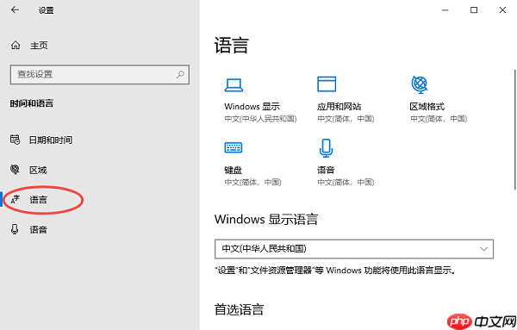Screen dimensions: 517x330
Task: Click the 语言 A字 icon in sidebar
Action: tap(15, 199)
